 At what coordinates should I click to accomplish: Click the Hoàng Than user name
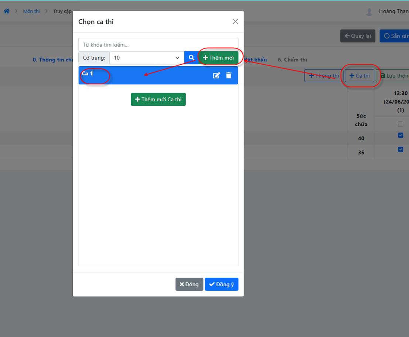point(394,11)
